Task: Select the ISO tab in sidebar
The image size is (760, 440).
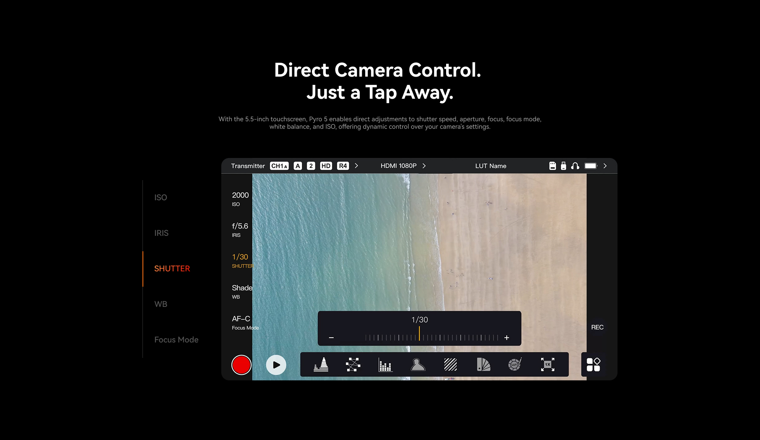Action: 161,197
